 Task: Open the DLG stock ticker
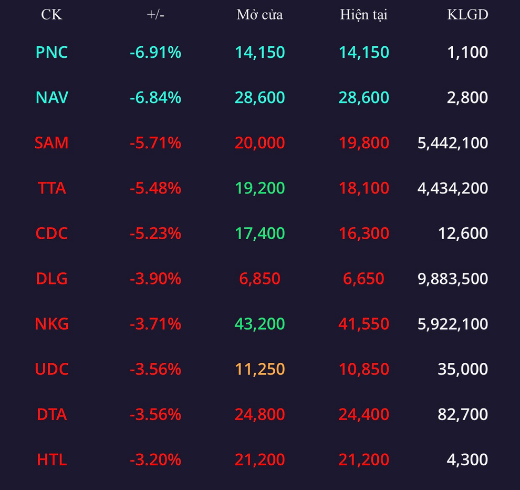[x=51, y=278]
